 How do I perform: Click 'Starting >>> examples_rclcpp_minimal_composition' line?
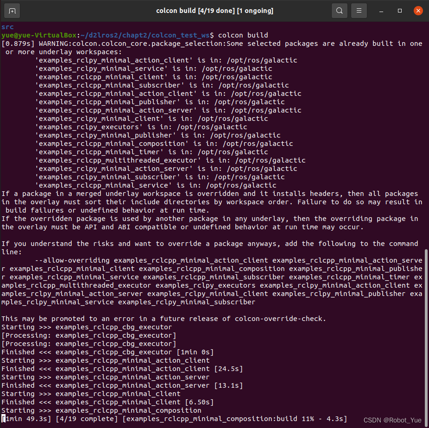[101, 410]
